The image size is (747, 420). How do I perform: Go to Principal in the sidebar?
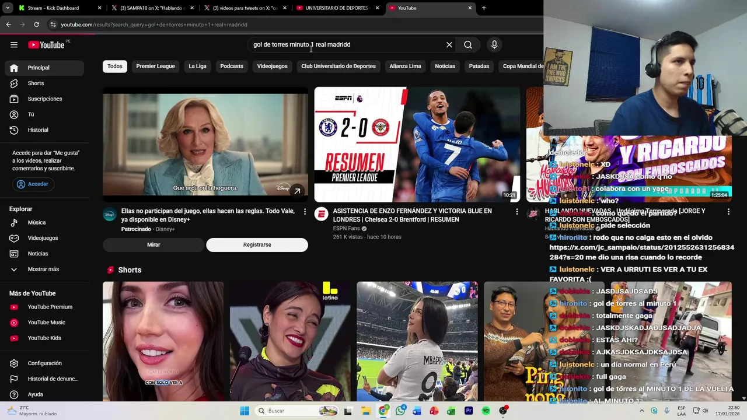[44, 68]
